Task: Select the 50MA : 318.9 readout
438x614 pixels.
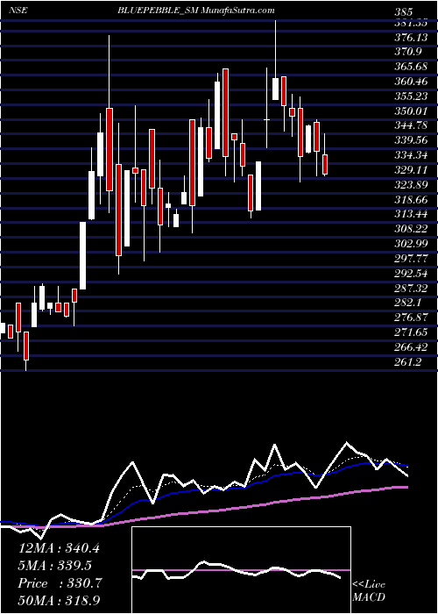Action: coord(59,601)
